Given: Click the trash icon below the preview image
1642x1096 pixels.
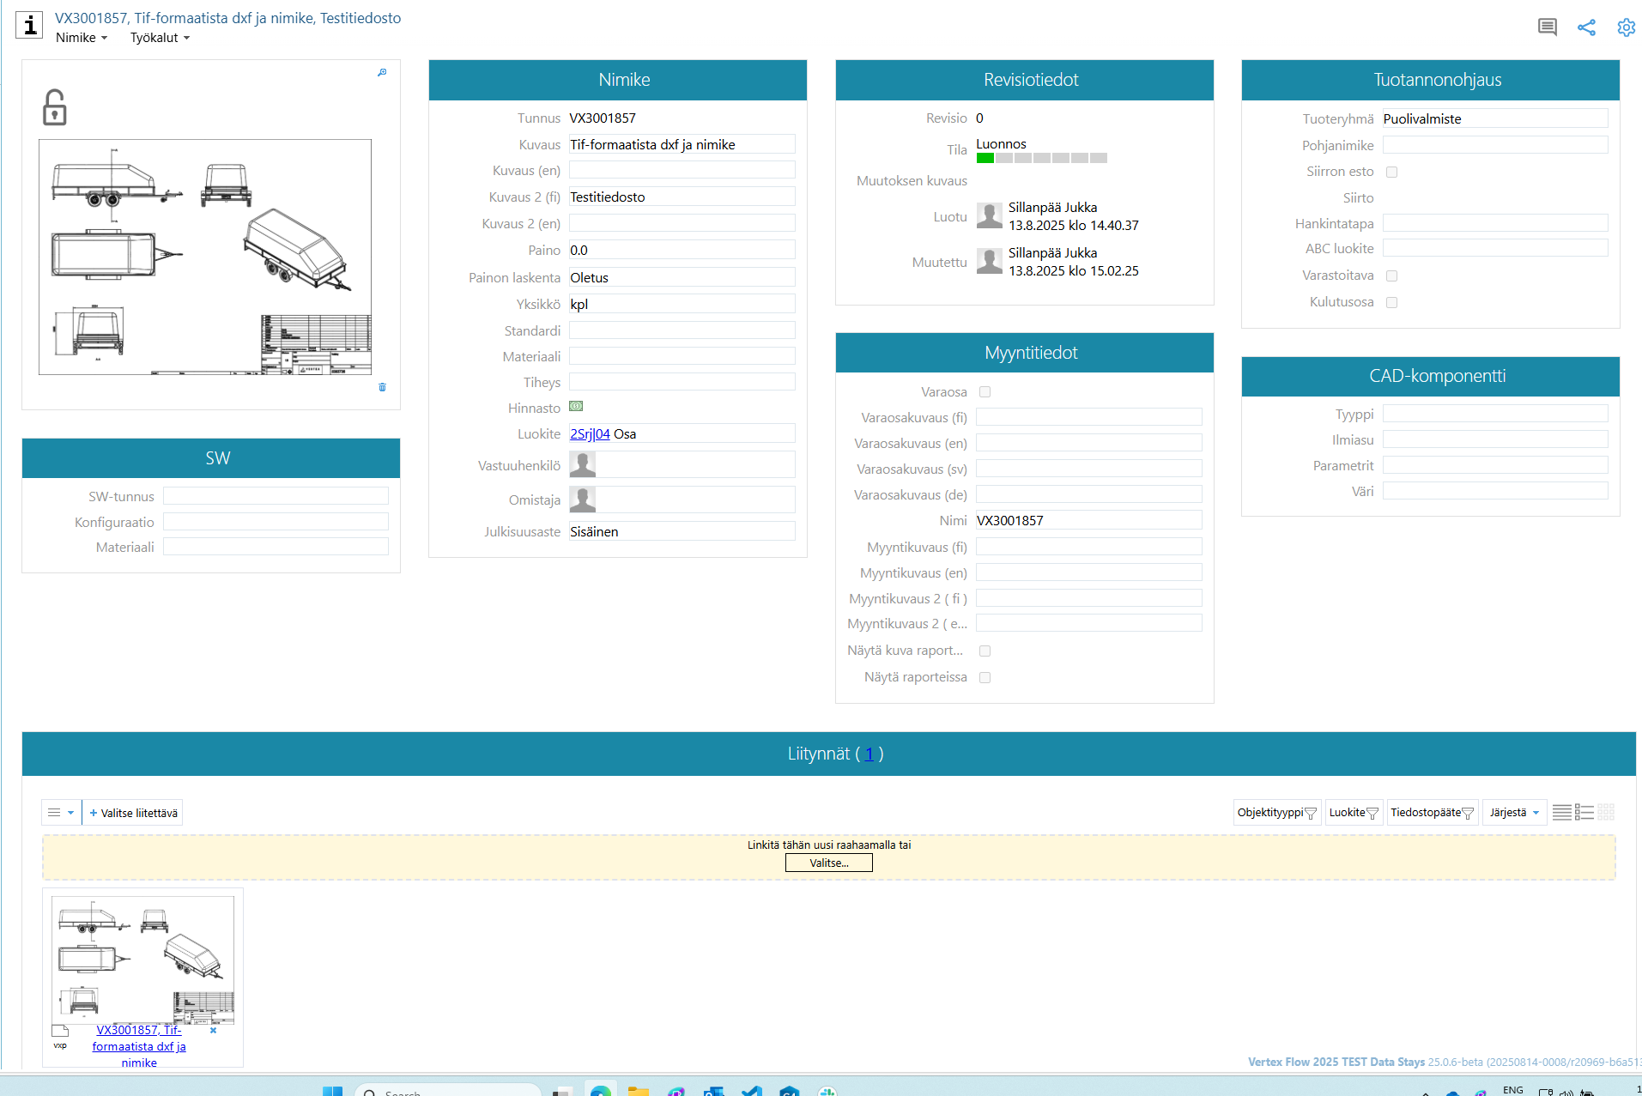Looking at the screenshot, I should pos(382,387).
